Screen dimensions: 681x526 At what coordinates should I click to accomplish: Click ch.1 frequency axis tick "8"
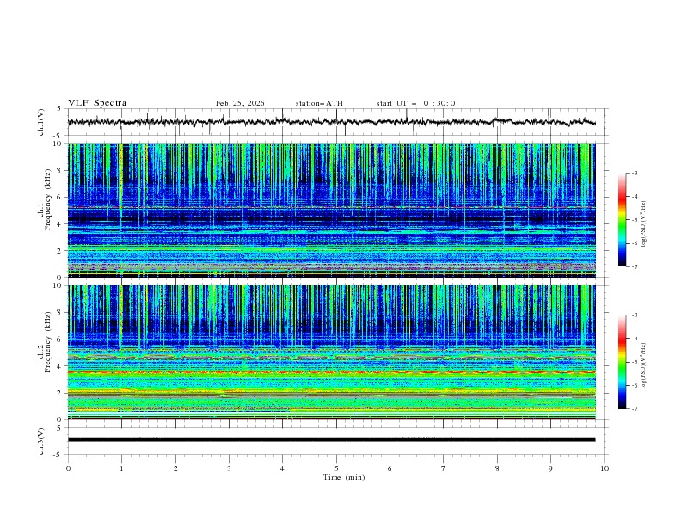[60, 170]
